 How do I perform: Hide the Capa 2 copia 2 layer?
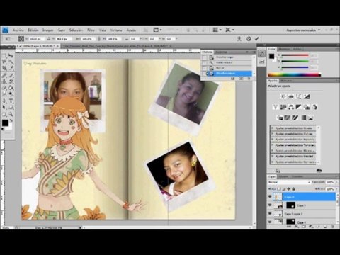click(270, 214)
